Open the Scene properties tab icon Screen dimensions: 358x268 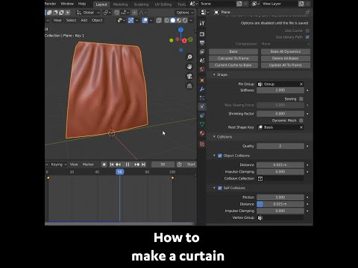[x=202, y=60]
